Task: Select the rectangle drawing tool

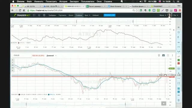Action: 179,83
